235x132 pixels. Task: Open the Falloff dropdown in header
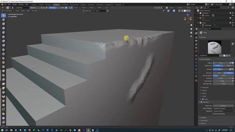click(x=100, y=8)
